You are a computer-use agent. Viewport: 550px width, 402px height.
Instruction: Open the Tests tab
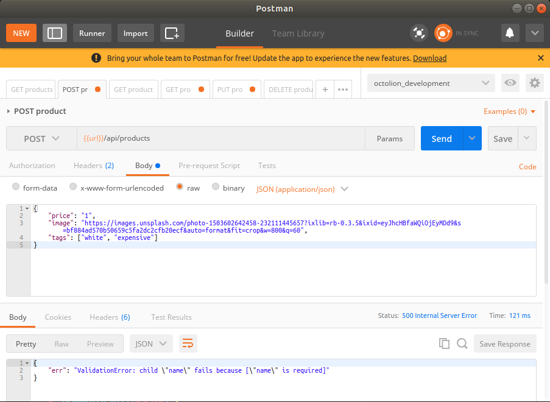click(267, 166)
